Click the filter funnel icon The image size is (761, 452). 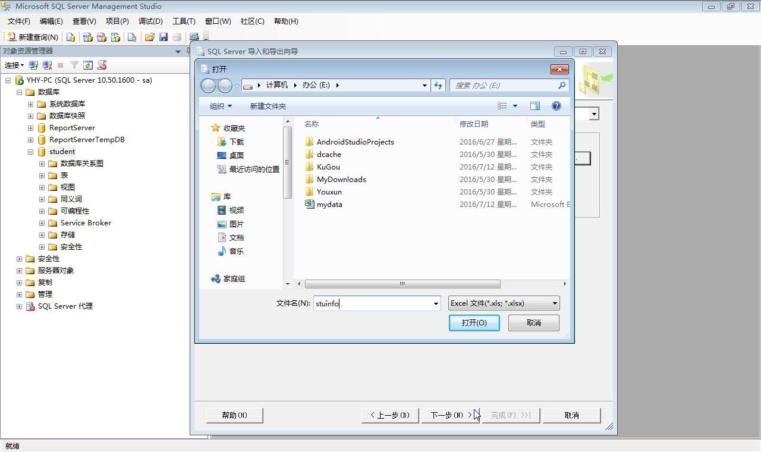74,65
